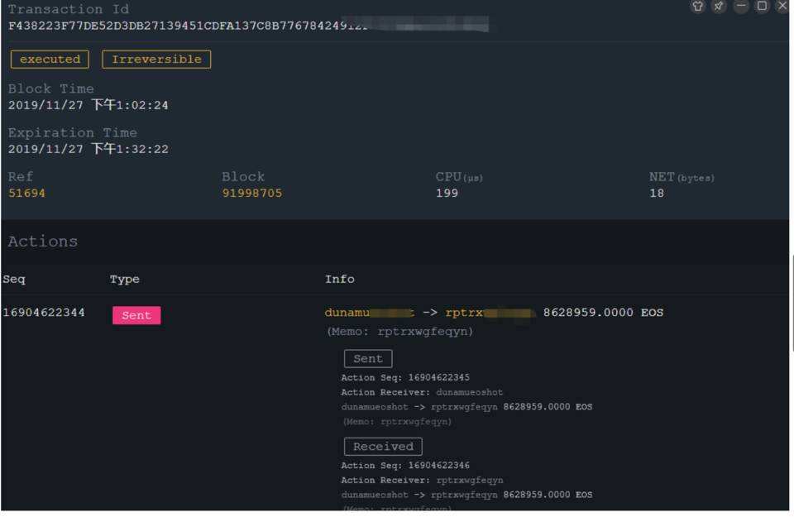Open Ref number 51694 link

[x=26, y=194]
